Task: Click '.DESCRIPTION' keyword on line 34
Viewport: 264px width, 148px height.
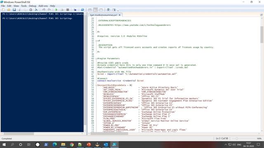Action: 105,45
